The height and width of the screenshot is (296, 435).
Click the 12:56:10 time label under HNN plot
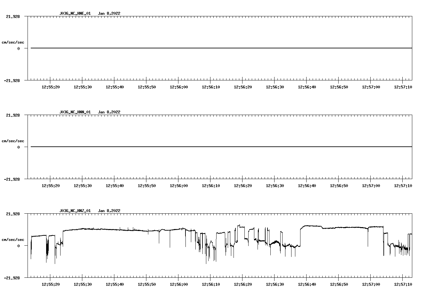point(211,186)
